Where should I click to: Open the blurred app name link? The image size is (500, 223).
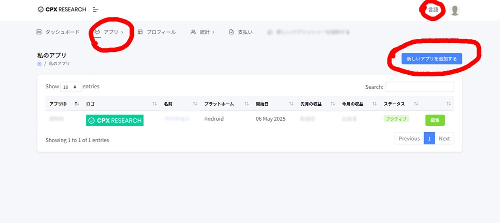[177, 119]
